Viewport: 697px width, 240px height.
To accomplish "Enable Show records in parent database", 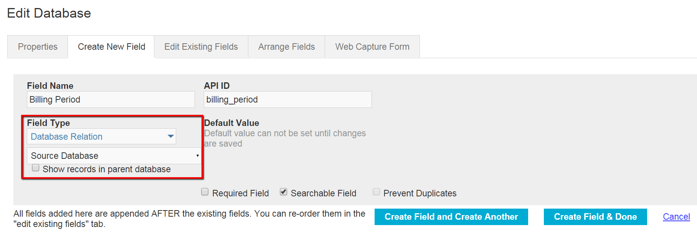I will 36,168.
